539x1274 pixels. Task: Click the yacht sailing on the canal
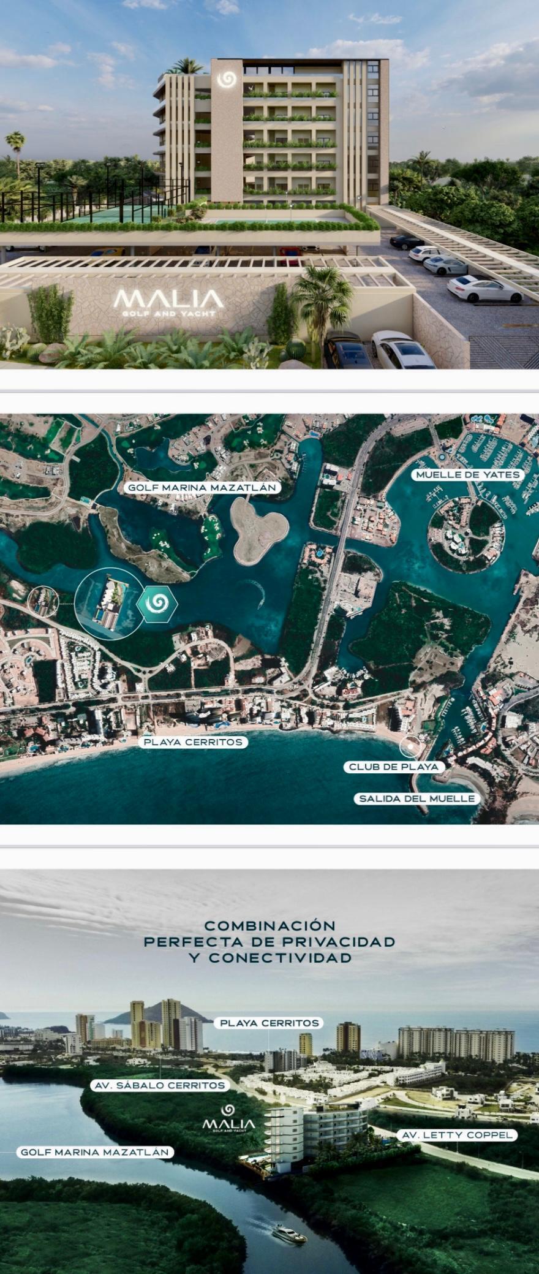pos(289,1233)
